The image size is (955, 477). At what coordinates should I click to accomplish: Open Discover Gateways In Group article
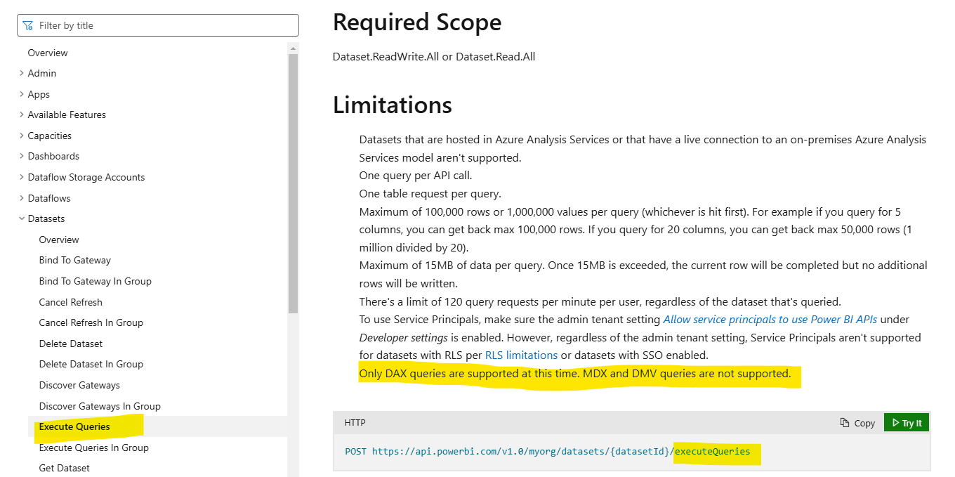pyautogui.click(x=100, y=406)
